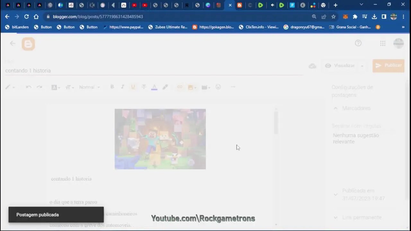Open the compose mode pencil dropdown

tap(10, 87)
